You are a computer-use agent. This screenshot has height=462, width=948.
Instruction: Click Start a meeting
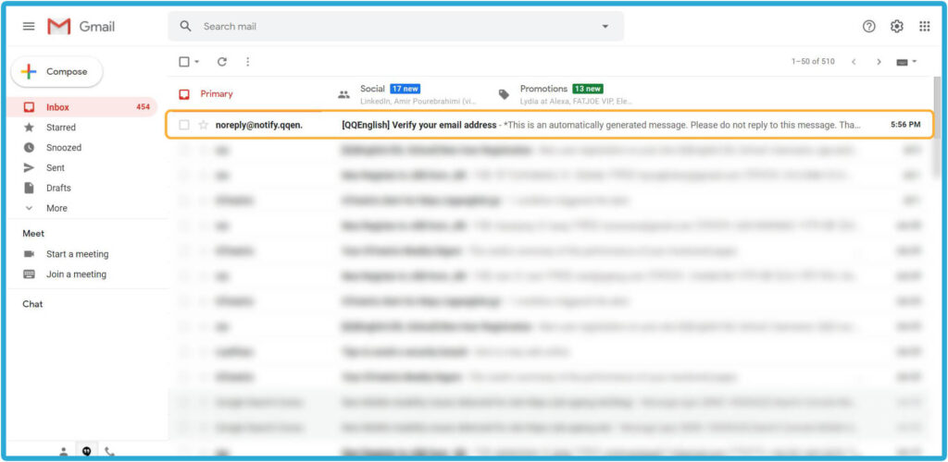77,254
